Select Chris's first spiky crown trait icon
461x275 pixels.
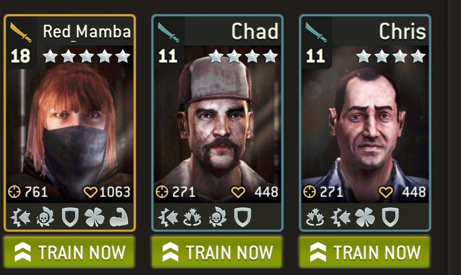click(315, 217)
